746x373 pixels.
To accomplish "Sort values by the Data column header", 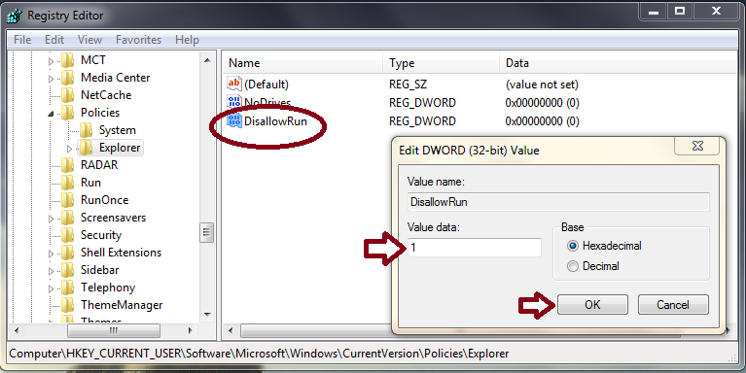I will pyautogui.click(x=618, y=63).
